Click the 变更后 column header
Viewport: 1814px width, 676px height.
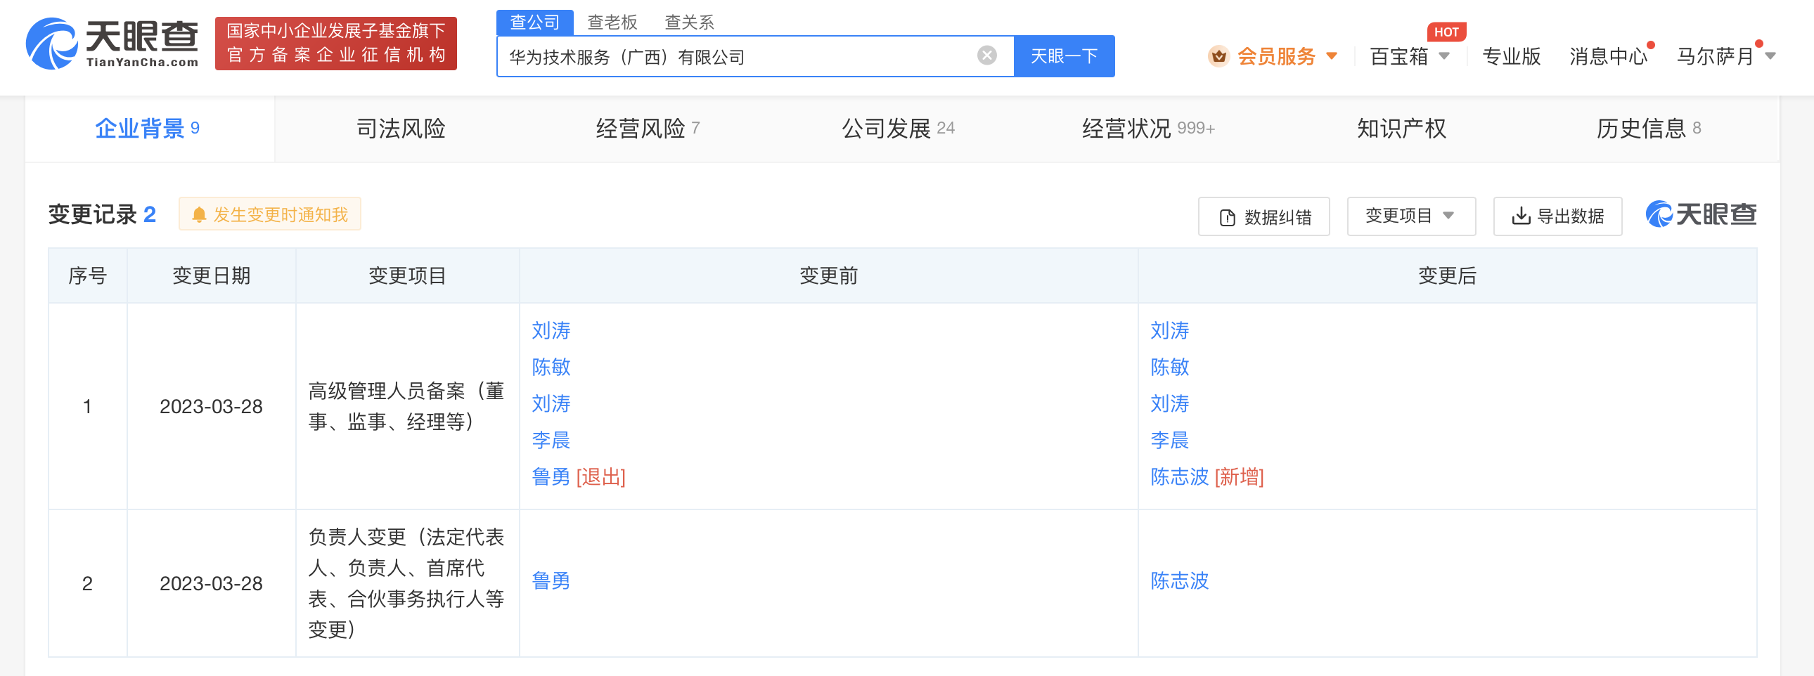pyautogui.click(x=1447, y=275)
